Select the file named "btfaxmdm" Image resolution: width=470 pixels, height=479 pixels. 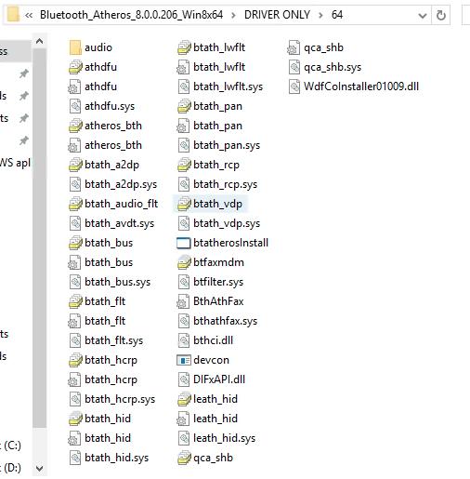218,262
